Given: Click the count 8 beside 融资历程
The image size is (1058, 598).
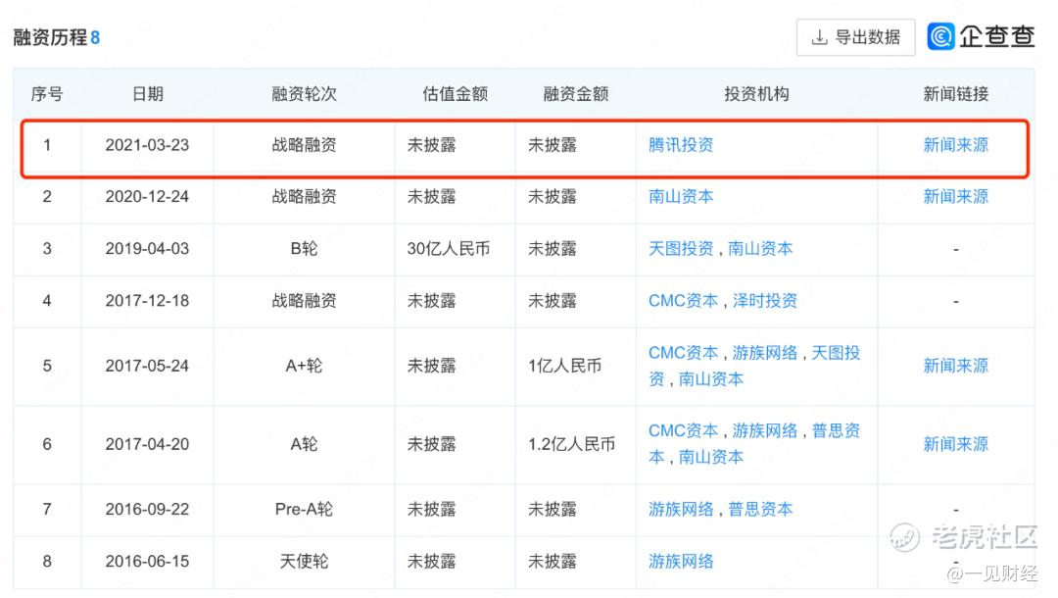Looking at the screenshot, I should (x=95, y=38).
